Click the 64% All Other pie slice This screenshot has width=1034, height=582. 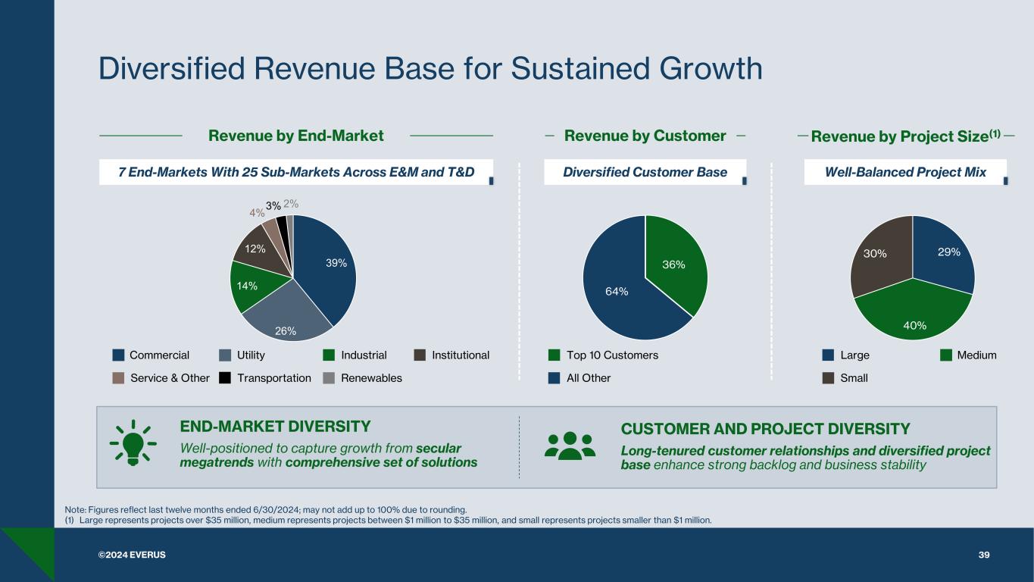click(x=615, y=292)
